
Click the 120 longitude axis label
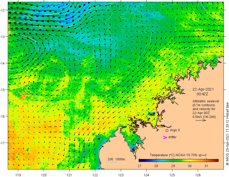click(x=44, y=175)
